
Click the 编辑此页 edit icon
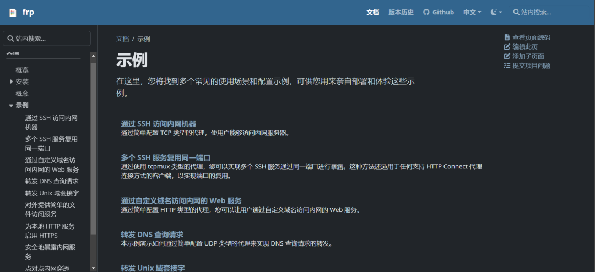(x=507, y=47)
